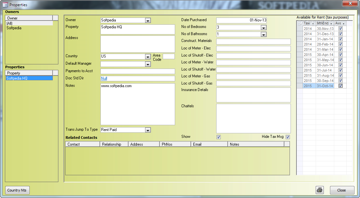Toggle availability checkbox for 31-Jul-14
360x198 pixels.
340,70
